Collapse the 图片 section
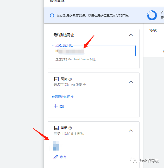Image resolution: width=164 pixels, height=168 pixels. click(131, 82)
